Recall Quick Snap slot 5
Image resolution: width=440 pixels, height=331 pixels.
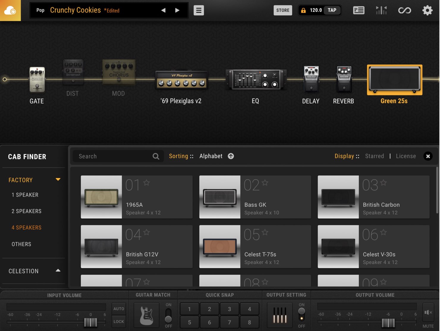(x=189, y=322)
